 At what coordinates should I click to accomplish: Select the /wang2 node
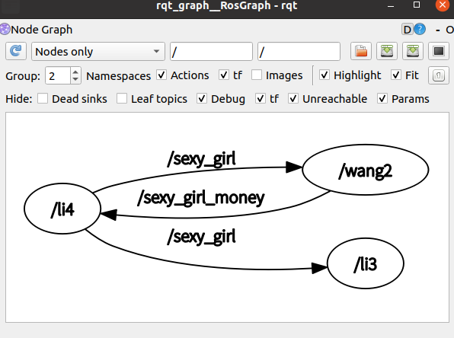coord(366,170)
